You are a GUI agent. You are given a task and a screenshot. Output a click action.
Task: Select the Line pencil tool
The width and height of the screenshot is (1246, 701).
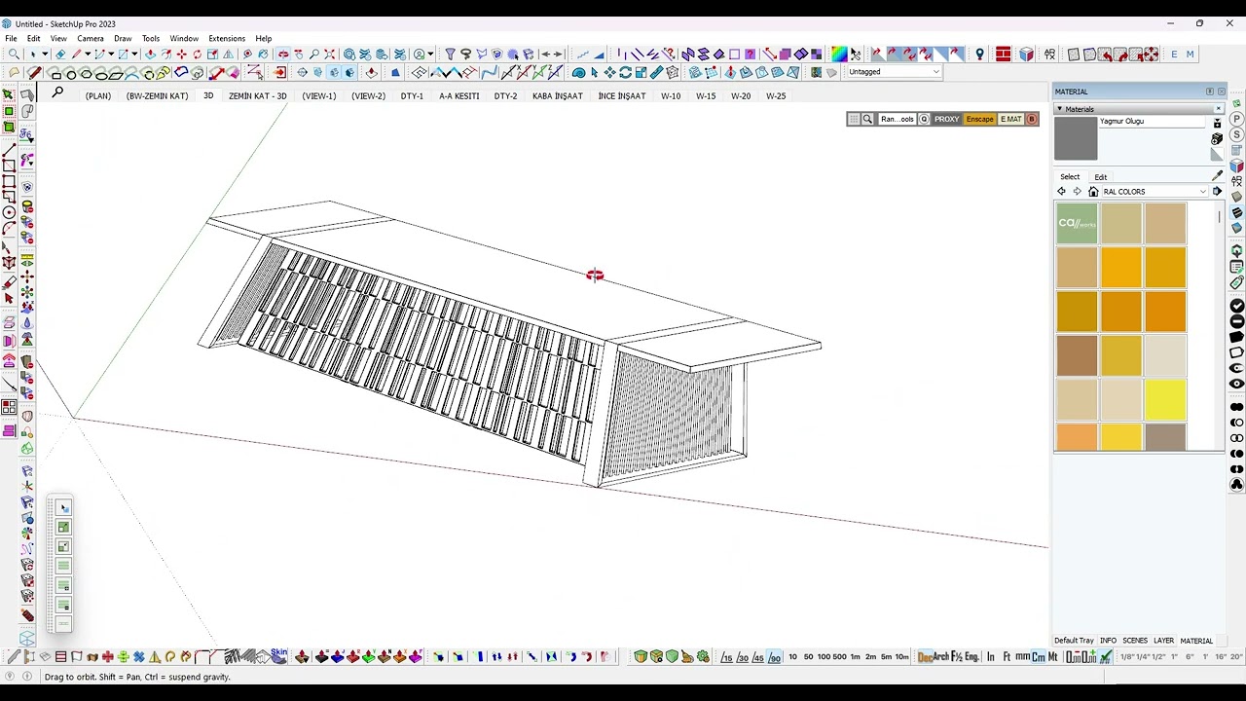[x=76, y=54]
